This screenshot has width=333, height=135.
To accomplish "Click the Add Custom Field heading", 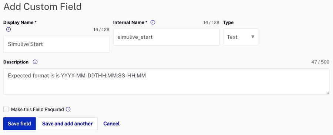I will (43, 7).
